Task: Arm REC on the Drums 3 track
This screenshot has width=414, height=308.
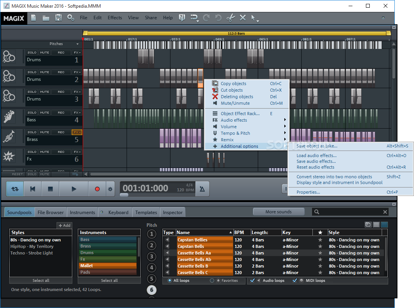Action: coord(61,92)
